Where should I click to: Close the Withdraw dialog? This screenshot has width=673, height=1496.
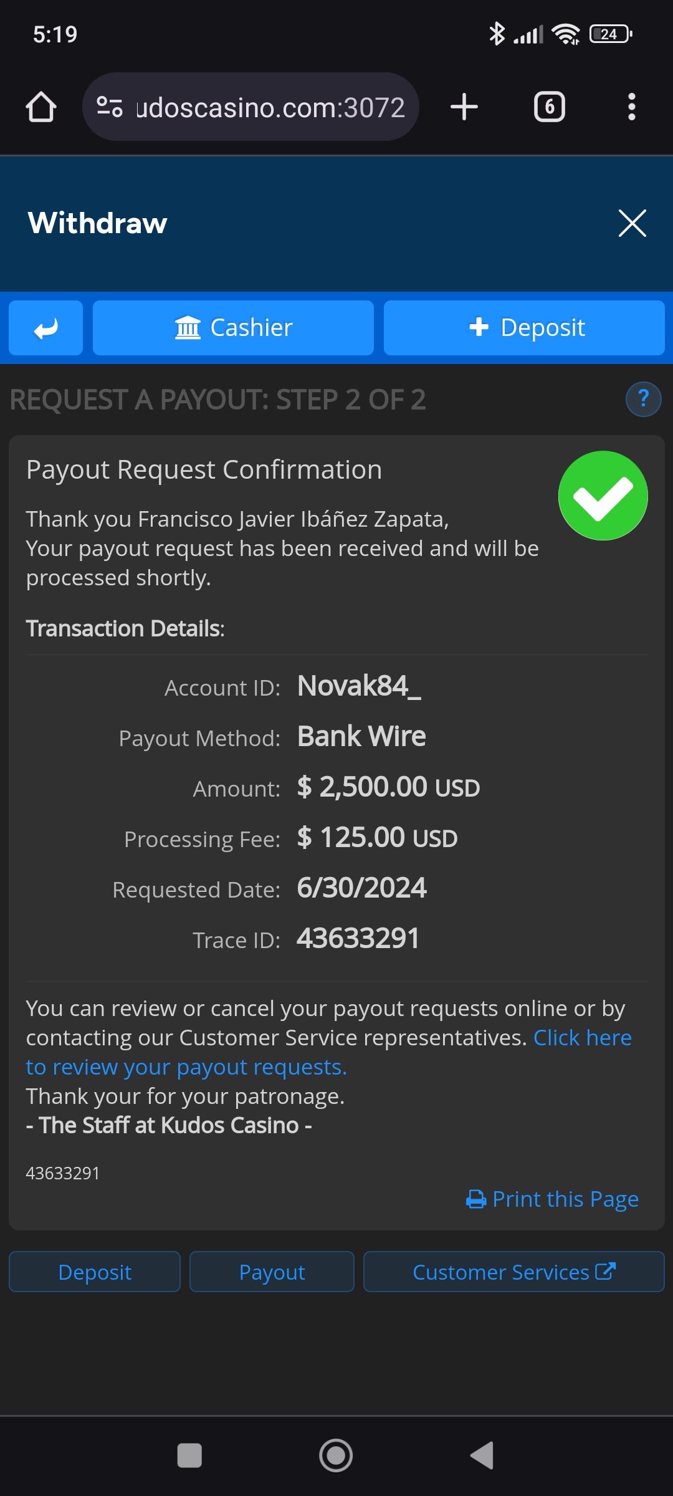(x=632, y=223)
